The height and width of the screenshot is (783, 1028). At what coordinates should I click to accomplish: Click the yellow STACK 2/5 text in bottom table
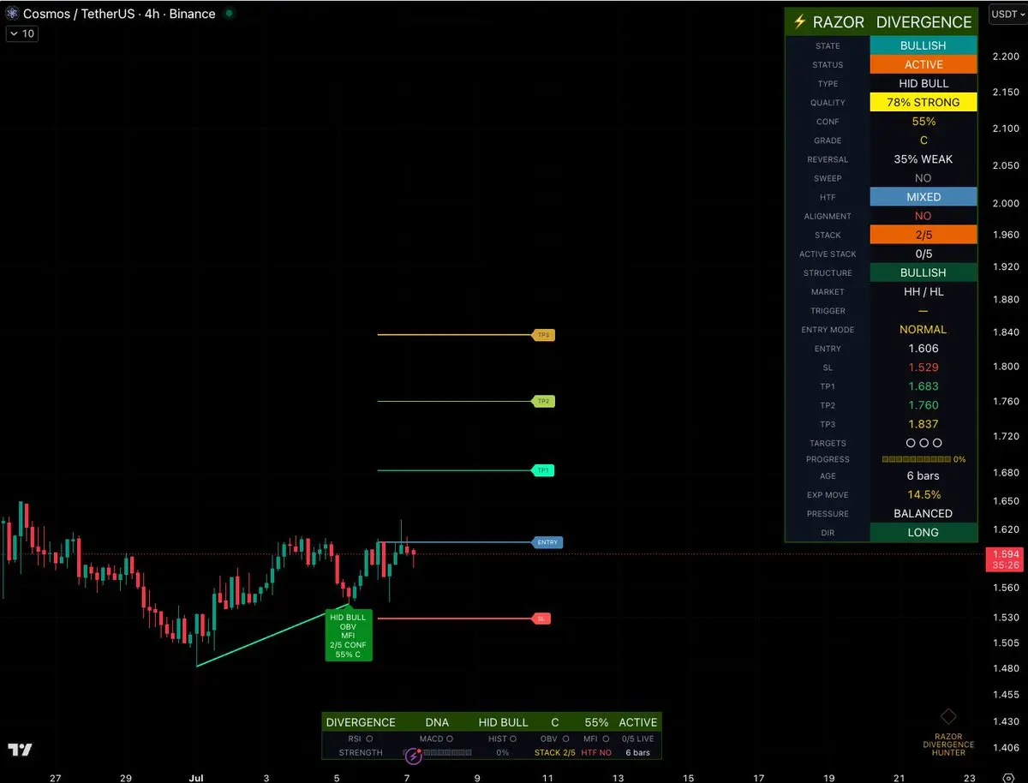pos(555,752)
